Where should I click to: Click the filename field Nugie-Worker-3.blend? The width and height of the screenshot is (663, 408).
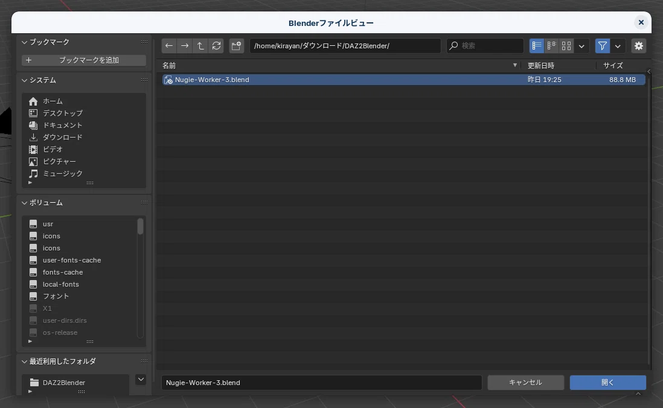[321, 382]
